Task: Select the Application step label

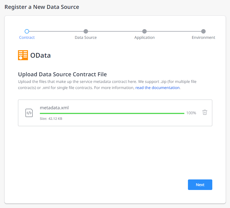Action: [144, 37]
